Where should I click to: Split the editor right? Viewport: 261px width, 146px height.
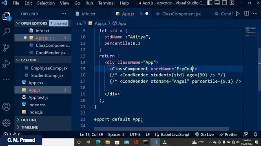247,13
